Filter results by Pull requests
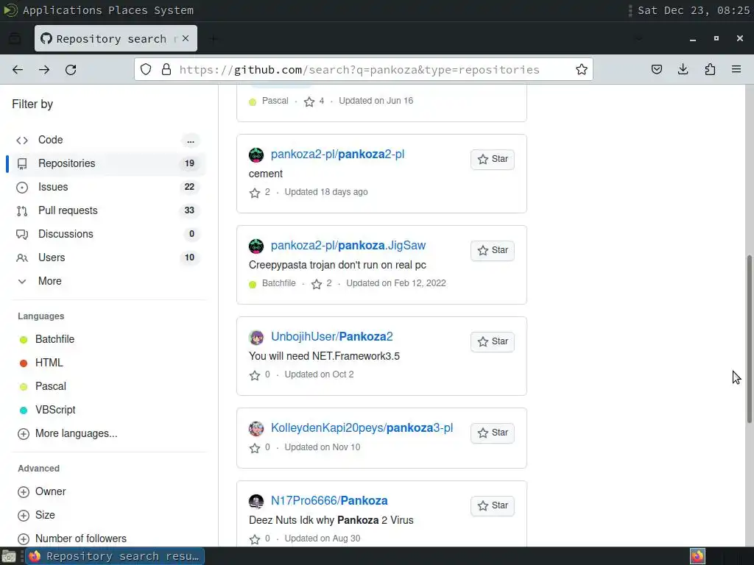The height and width of the screenshot is (565, 754). (x=107, y=210)
